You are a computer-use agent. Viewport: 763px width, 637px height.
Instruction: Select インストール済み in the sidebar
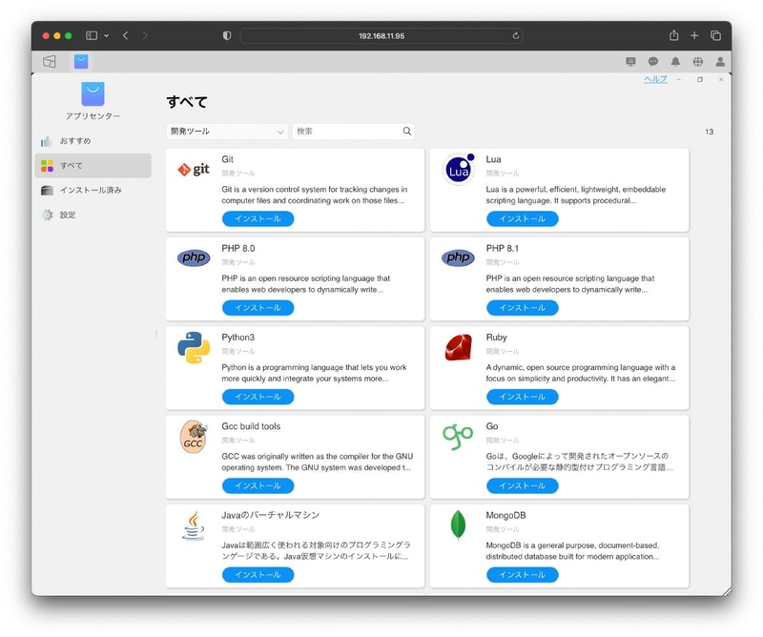[93, 191]
